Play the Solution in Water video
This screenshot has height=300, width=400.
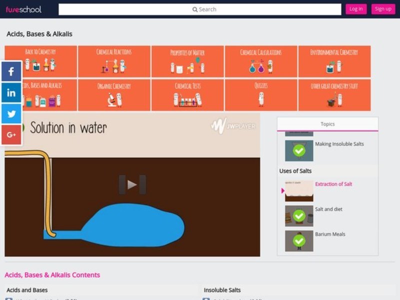tap(133, 184)
